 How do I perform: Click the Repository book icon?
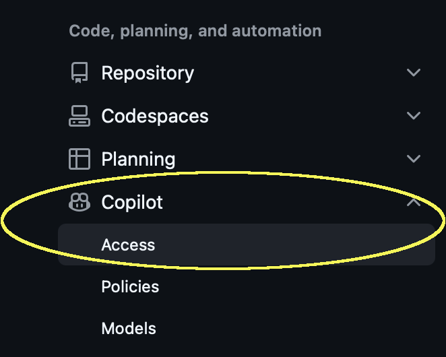pyautogui.click(x=79, y=73)
